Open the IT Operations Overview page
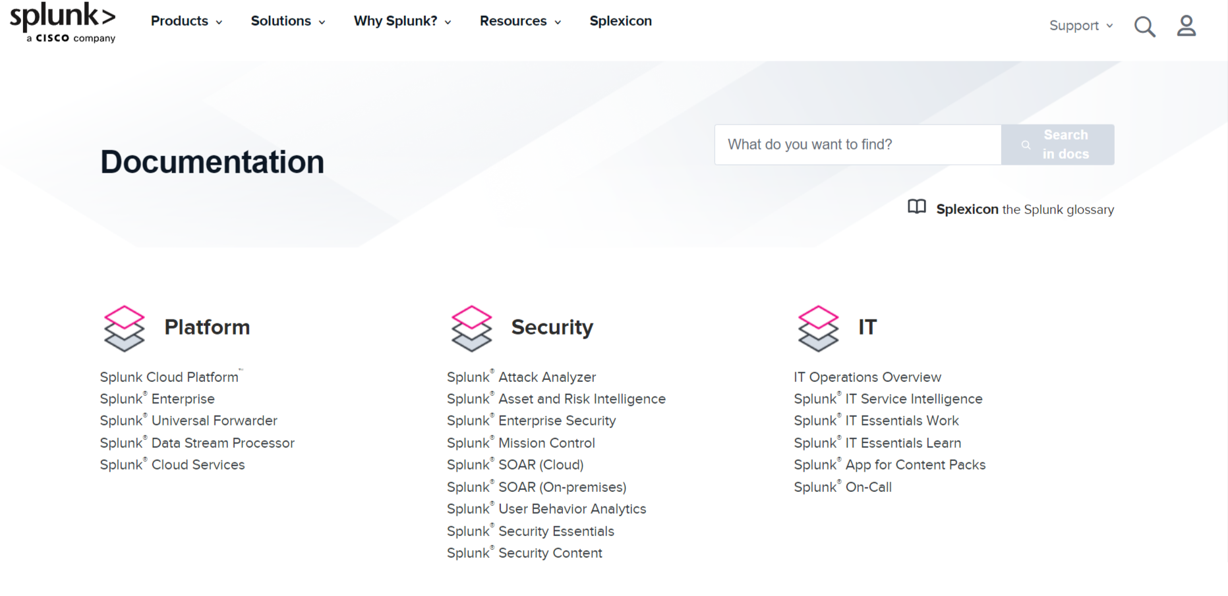 coord(867,377)
